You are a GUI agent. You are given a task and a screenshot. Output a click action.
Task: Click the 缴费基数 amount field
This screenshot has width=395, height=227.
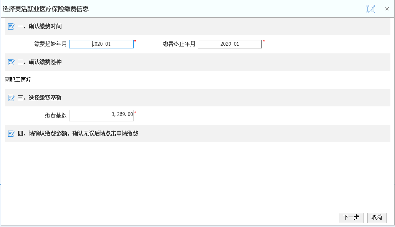coord(101,116)
